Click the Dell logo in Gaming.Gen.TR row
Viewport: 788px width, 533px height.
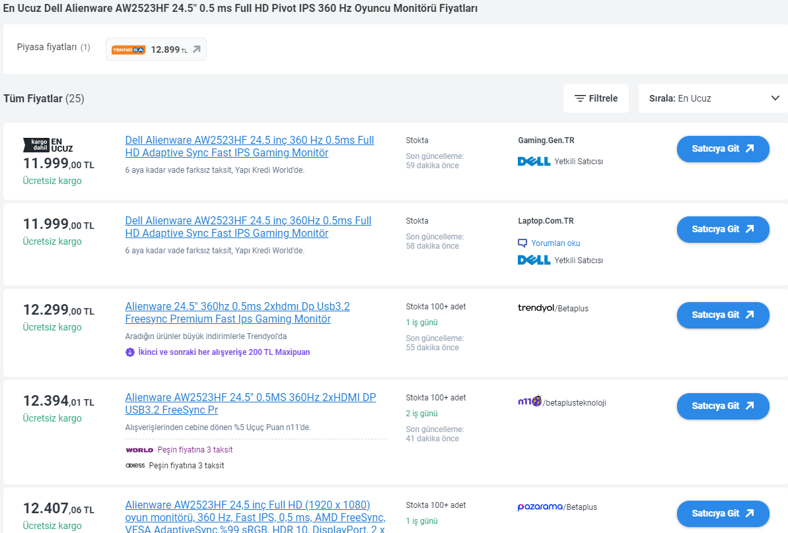(x=534, y=161)
